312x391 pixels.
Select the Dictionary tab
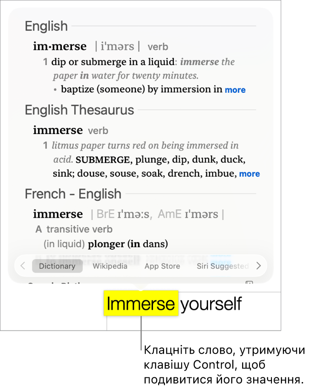(57, 266)
